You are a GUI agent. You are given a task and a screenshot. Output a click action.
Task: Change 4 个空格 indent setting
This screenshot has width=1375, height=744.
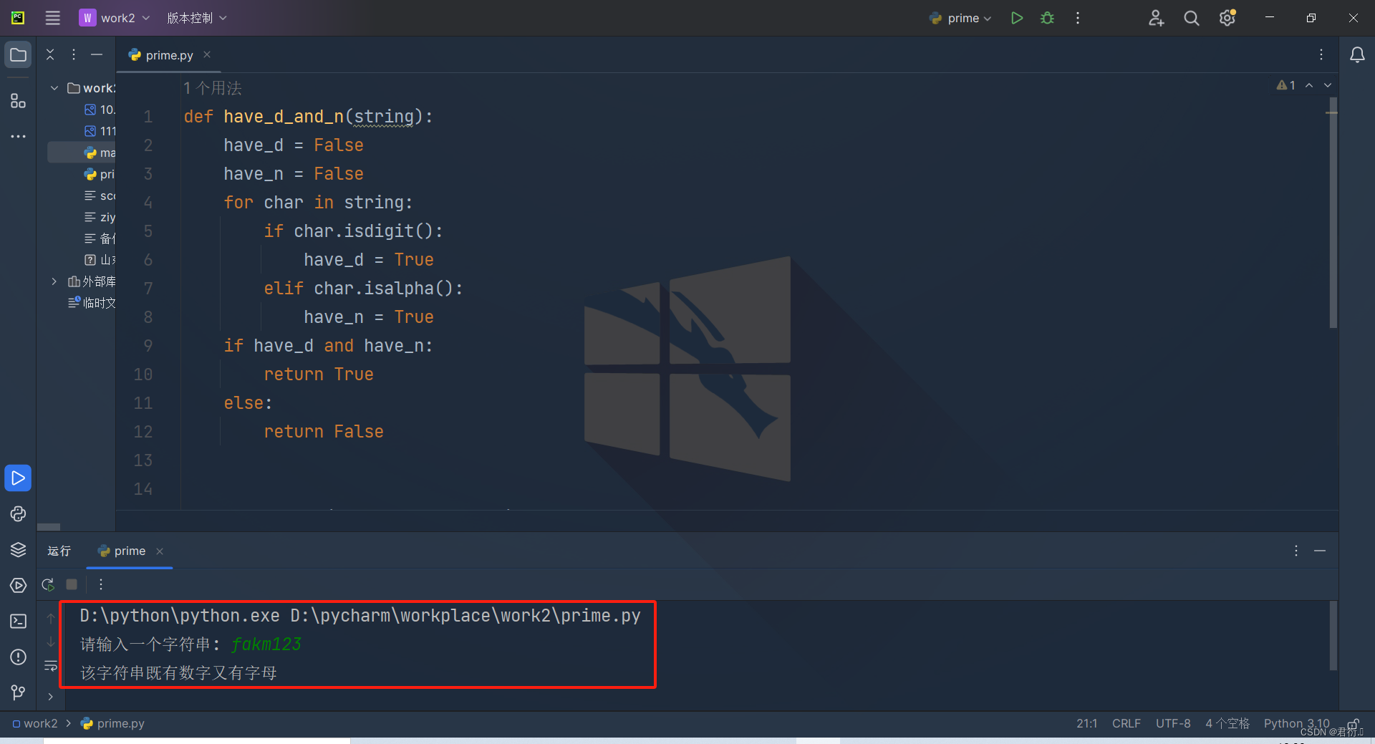point(1227,723)
